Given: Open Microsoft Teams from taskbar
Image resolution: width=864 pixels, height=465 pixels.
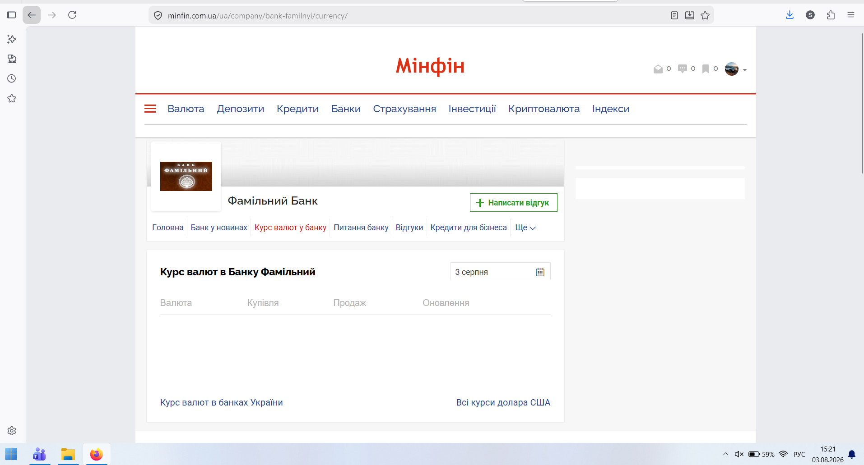Looking at the screenshot, I should pyautogui.click(x=40, y=454).
